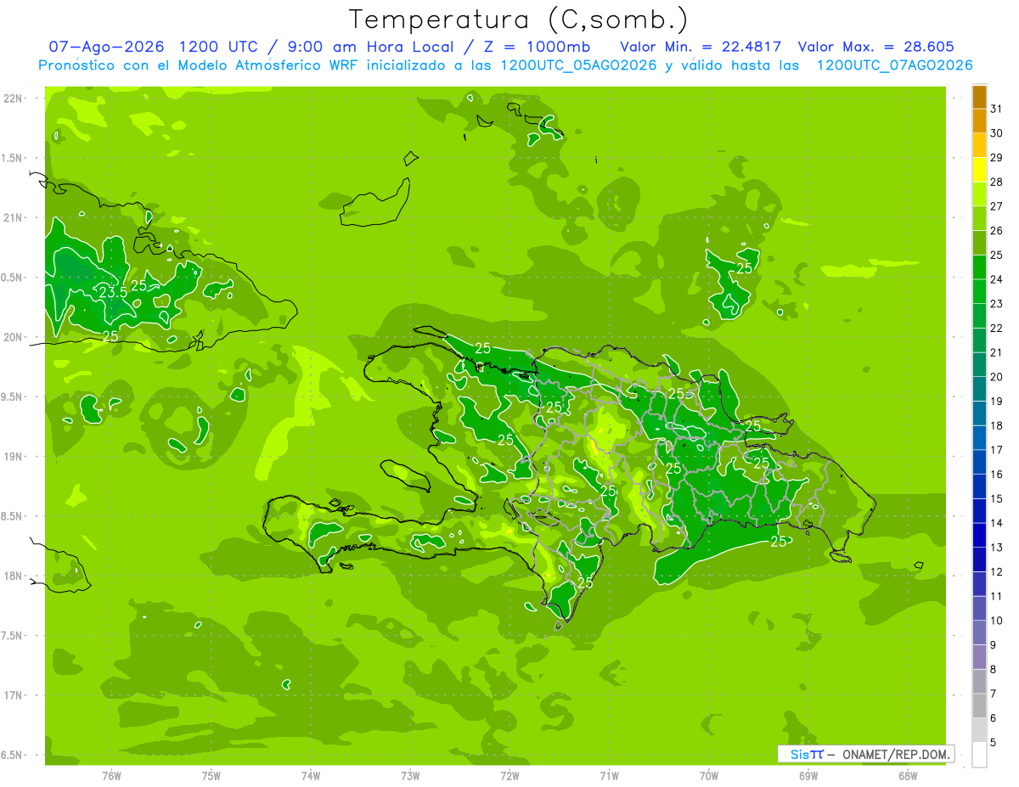
Task: Click the "70W" longitude label
Action: (x=709, y=776)
